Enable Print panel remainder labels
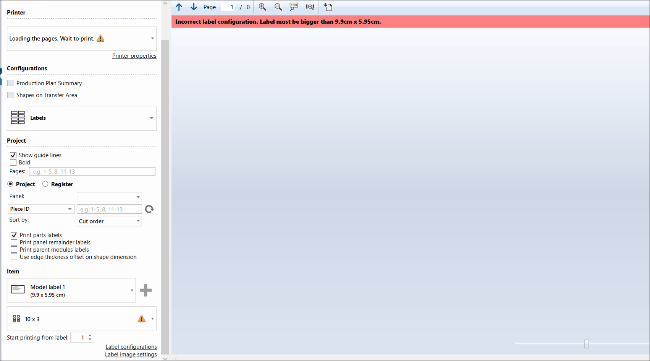 [14, 242]
